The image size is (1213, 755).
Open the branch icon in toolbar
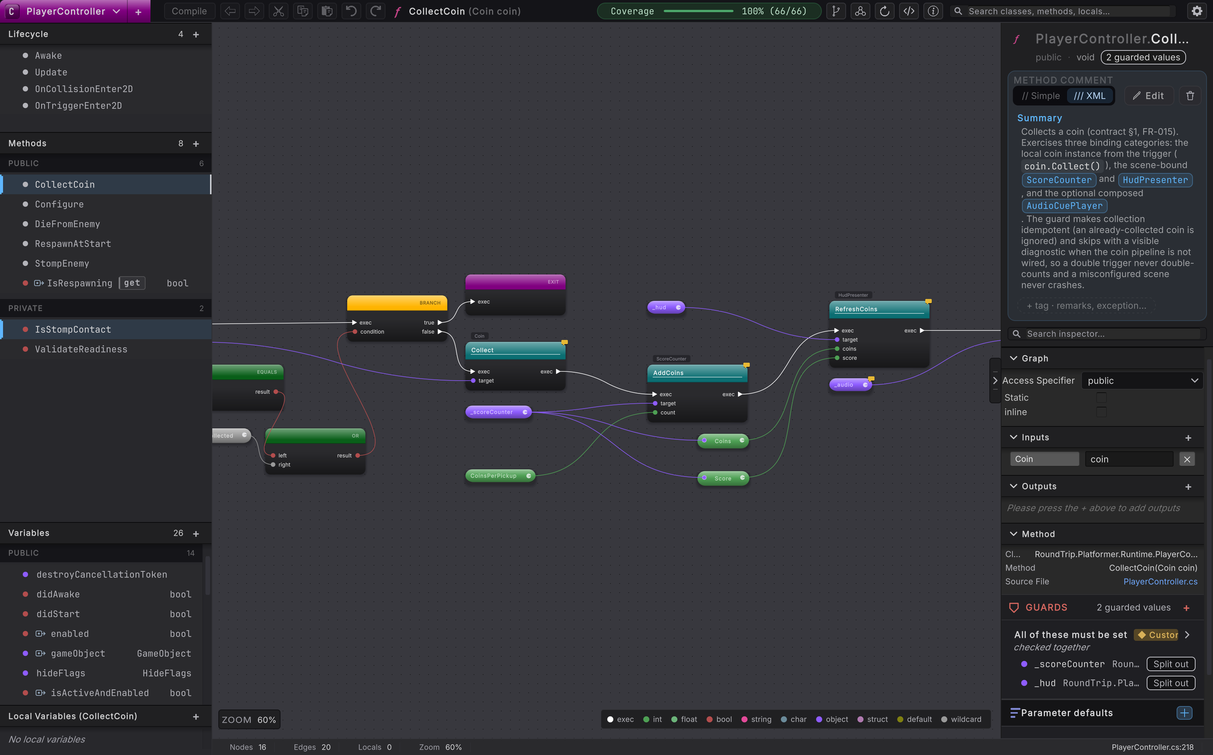pos(836,11)
